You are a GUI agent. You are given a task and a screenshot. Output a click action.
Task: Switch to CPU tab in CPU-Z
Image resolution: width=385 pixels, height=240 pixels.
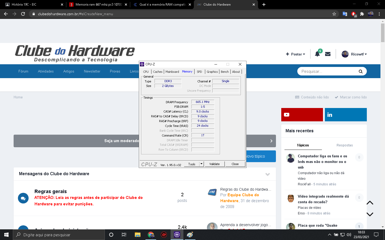[x=146, y=72]
